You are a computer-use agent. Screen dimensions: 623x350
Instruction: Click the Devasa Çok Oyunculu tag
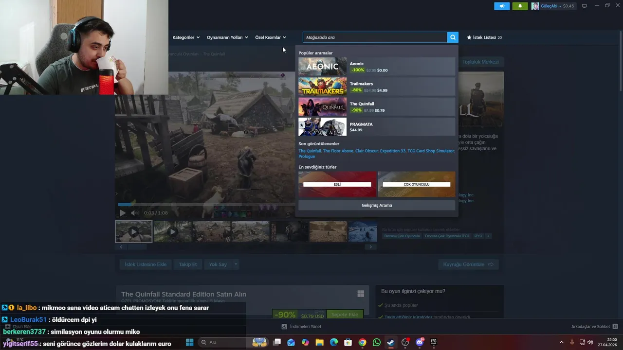coord(402,236)
